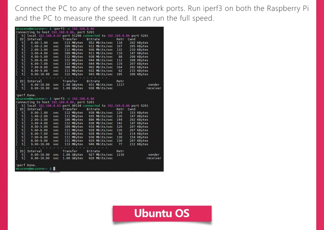Select the Retr total value 1117
Viewport: 324px width, 230px height.
tap(120, 85)
